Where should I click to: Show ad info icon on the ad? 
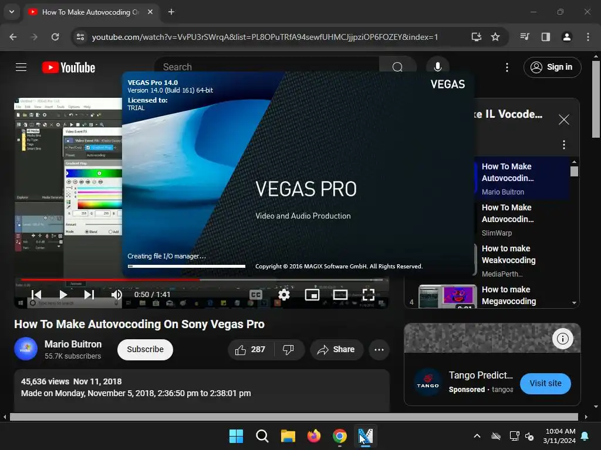tap(562, 339)
